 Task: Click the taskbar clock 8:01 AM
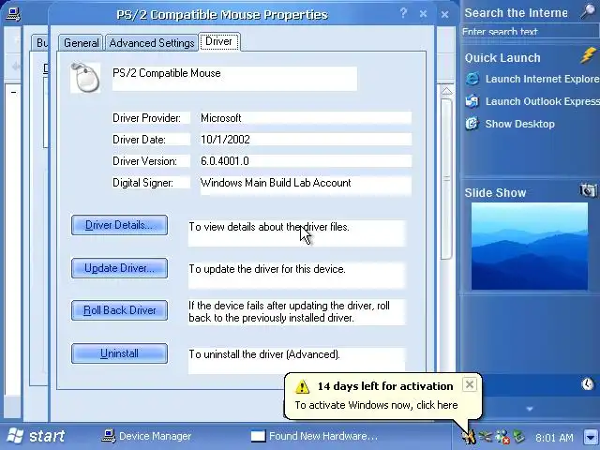coord(554,437)
